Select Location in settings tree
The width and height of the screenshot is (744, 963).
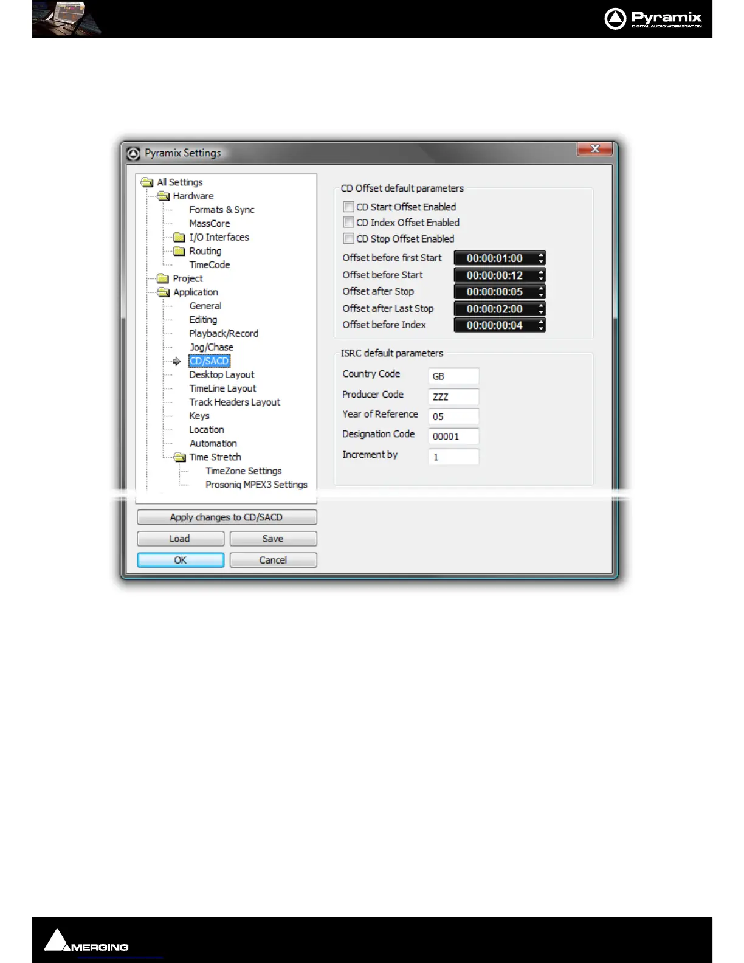point(207,430)
